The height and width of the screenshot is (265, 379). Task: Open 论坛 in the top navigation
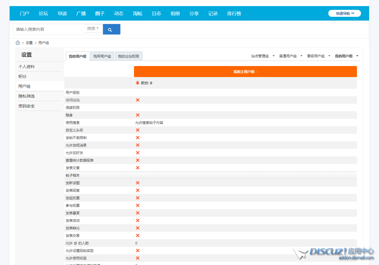pyautogui.click(x=43, y=14)
